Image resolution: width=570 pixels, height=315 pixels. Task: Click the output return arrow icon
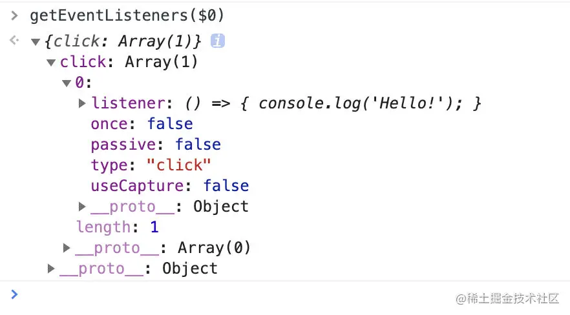coord(14,40)
